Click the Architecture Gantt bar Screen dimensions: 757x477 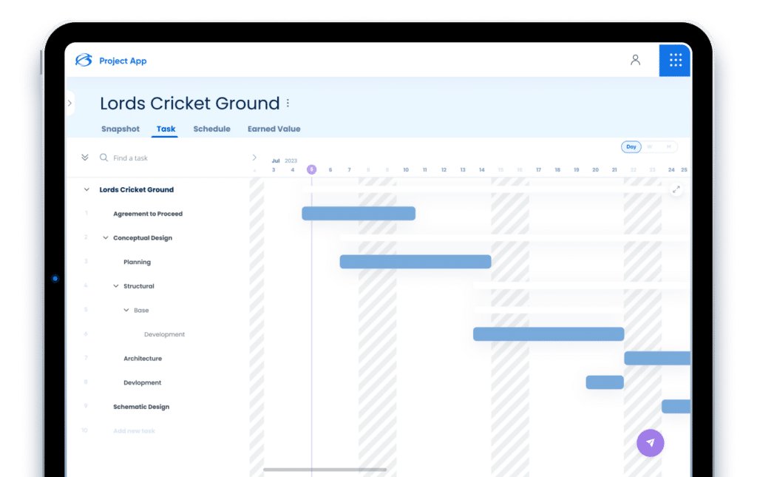[657, 358]
